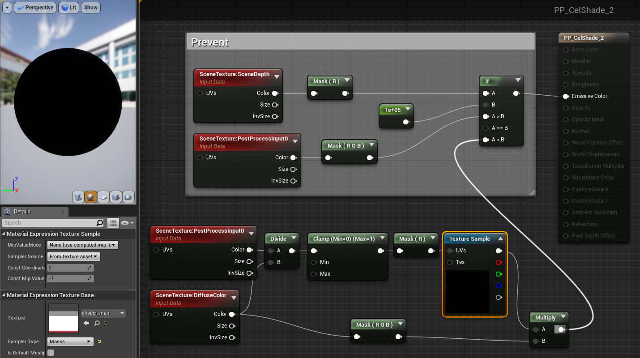Image resolution: width=640 pixels, height=358 pixels.
Task: Close the Details tab
Action: coord(62,212)
